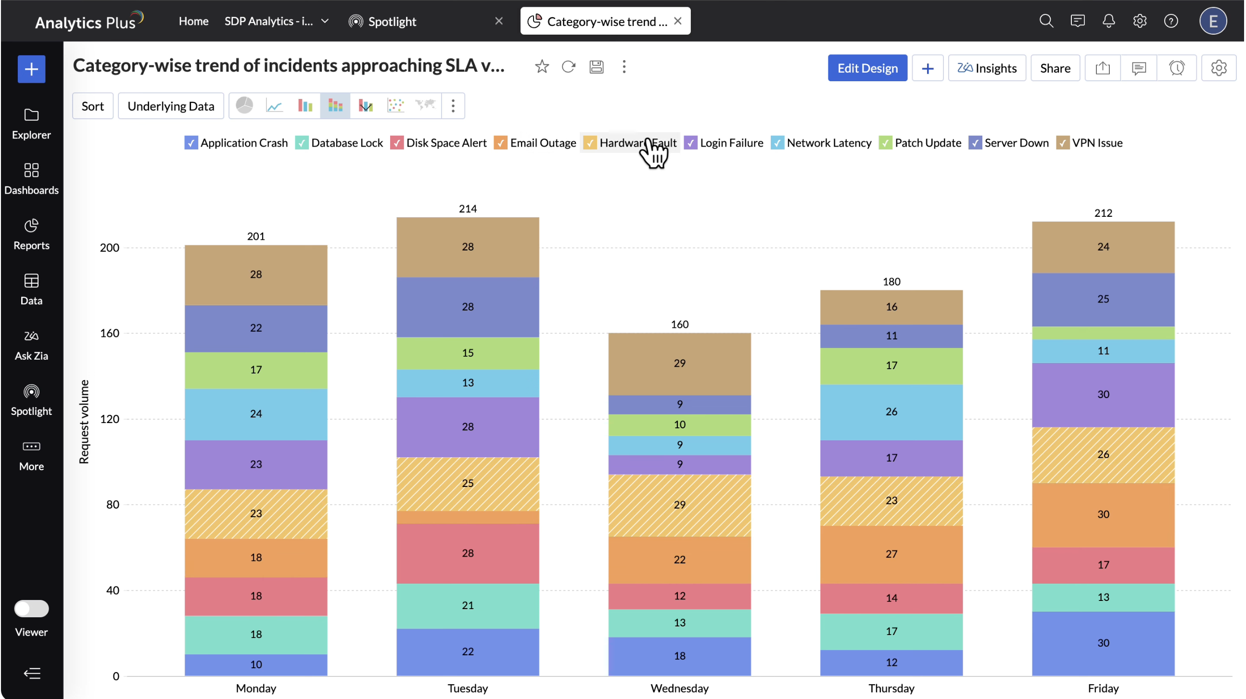Open more chart types options menu
This screenshot has height=699, width=1246.
(453, 105)
